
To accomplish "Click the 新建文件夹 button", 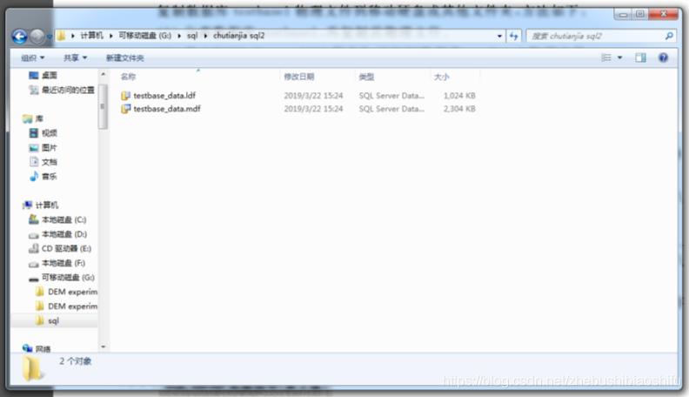I will click(x=124, y=57).
